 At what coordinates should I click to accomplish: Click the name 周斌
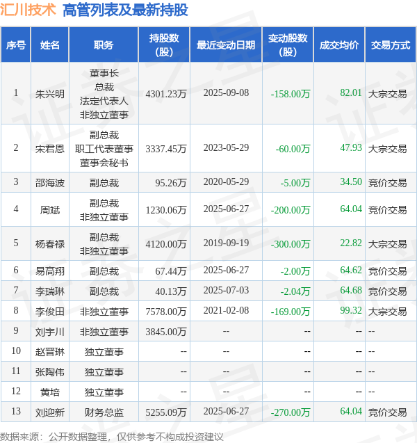click(49, 210)
